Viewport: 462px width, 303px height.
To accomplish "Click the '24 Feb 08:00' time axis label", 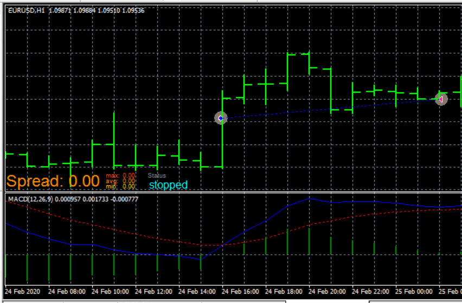I will 67,292.
